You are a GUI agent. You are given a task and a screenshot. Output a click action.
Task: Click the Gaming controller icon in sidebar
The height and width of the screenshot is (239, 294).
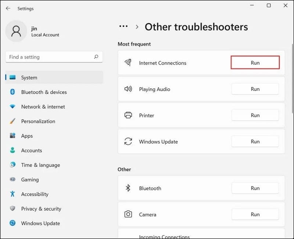click(12, 180)
